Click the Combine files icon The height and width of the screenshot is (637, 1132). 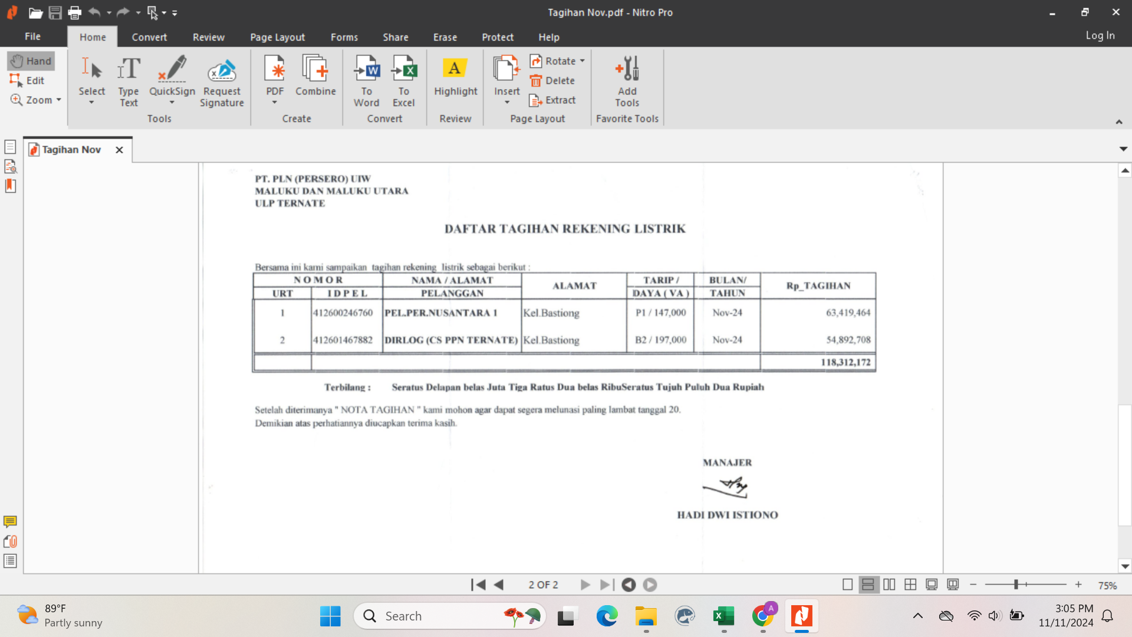click(x=315, y=75)
